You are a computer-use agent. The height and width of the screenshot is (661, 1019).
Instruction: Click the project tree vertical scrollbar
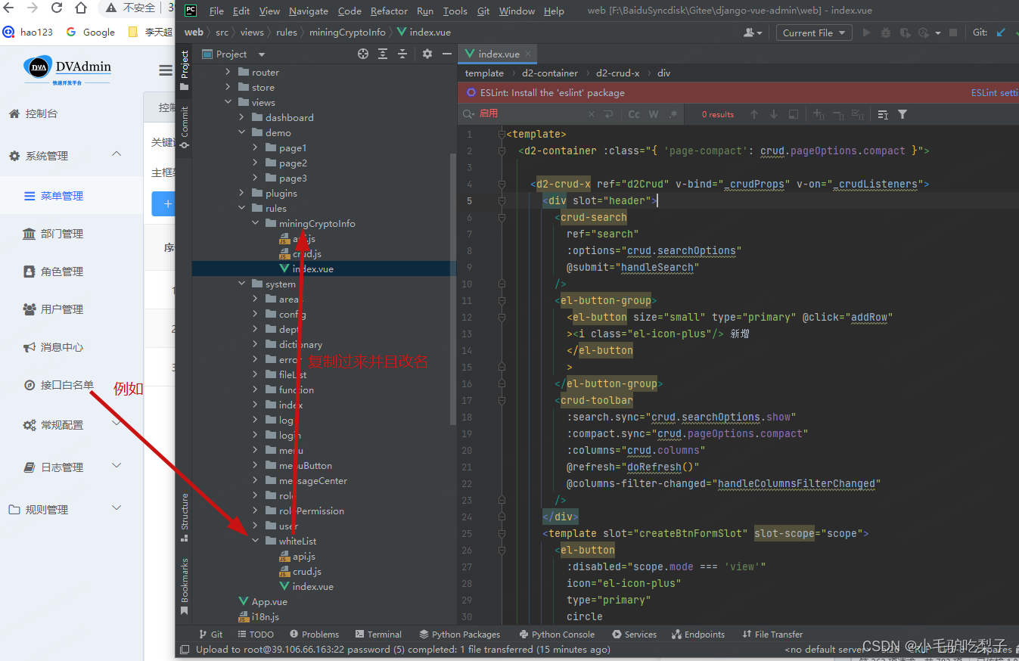point(452,287)
